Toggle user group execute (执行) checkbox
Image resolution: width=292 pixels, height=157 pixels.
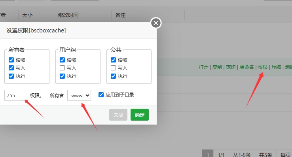tap(62, 76)
